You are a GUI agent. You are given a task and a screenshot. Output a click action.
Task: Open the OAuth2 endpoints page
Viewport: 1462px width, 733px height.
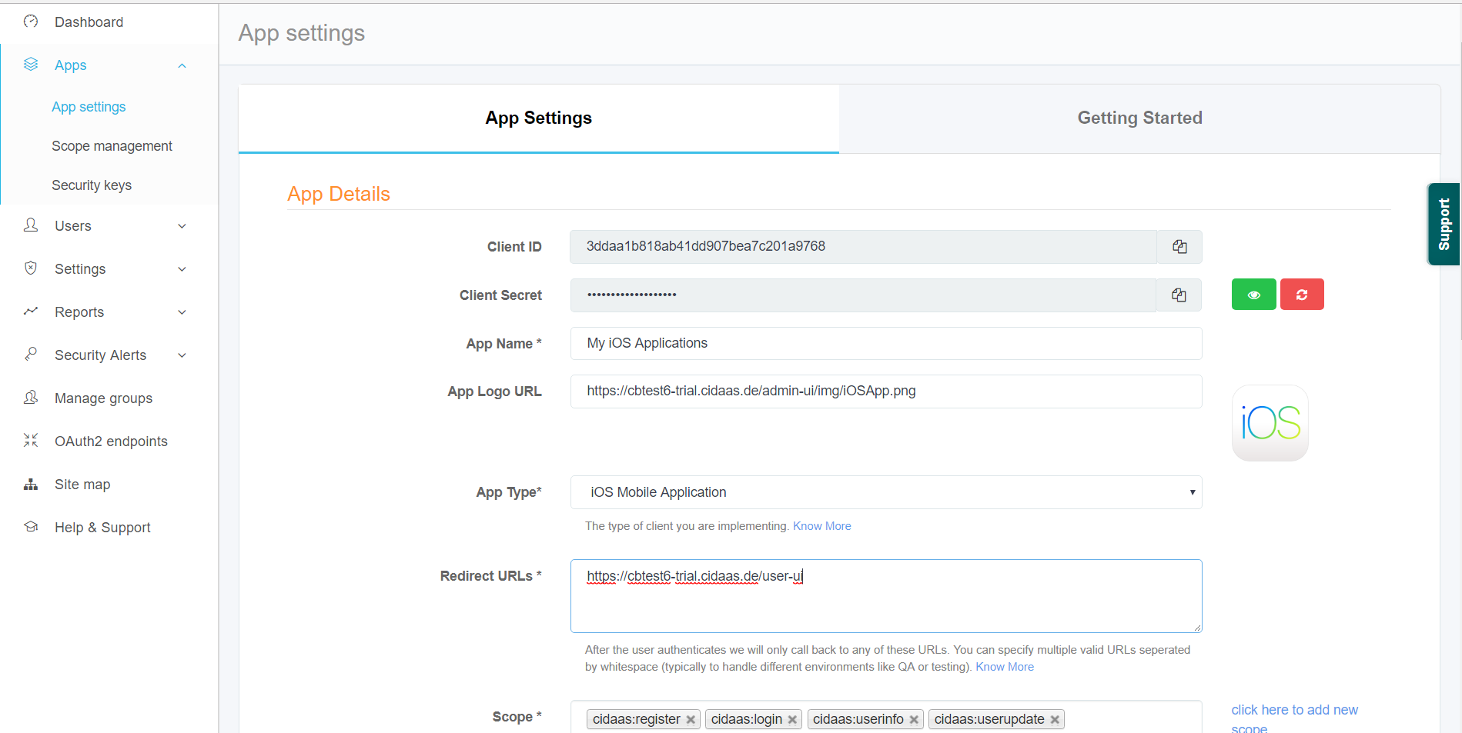click(111, 441)
